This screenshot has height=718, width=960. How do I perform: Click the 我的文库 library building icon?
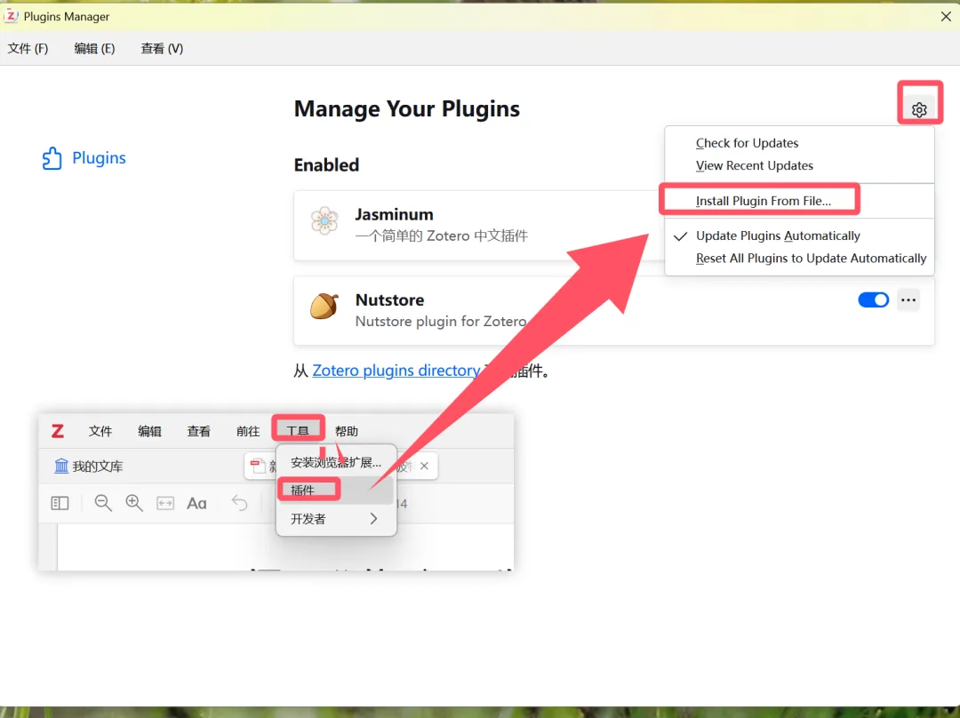click(x=61, y=467)
